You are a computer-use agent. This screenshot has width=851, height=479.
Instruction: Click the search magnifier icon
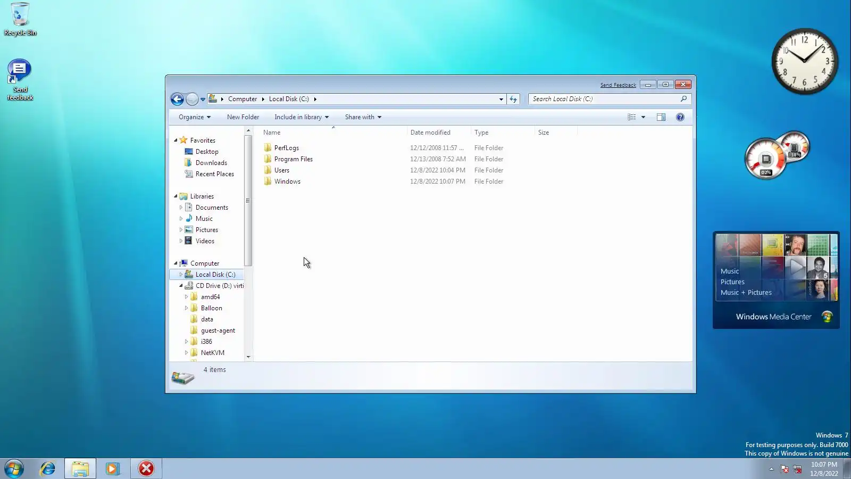683,99
